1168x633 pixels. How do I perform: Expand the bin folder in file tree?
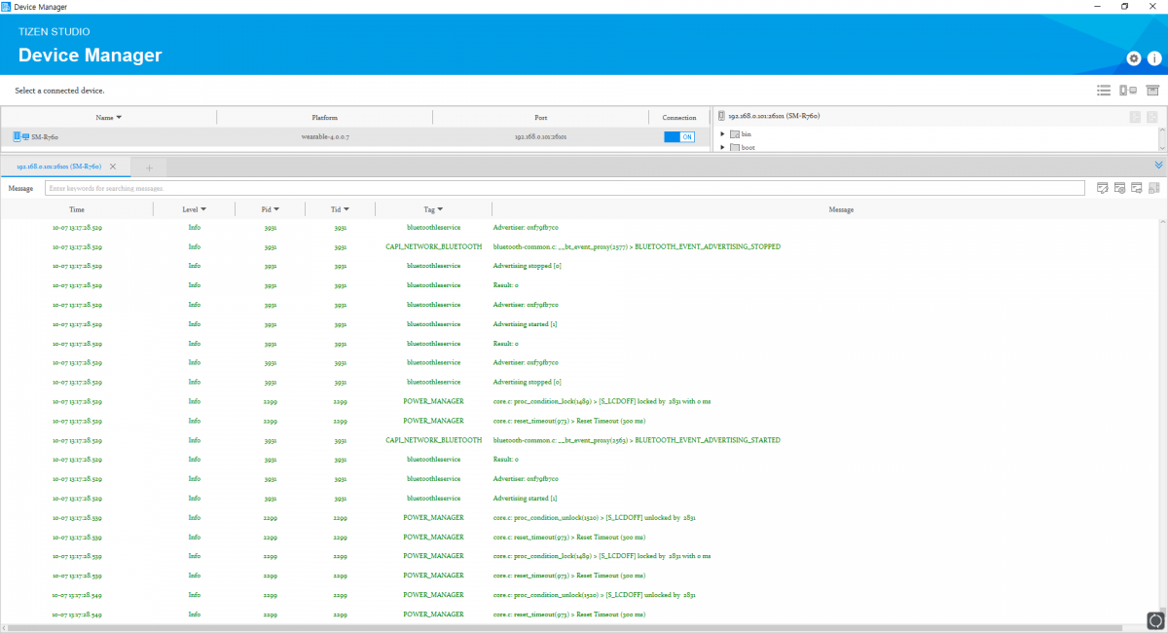(x=723, y=134)
